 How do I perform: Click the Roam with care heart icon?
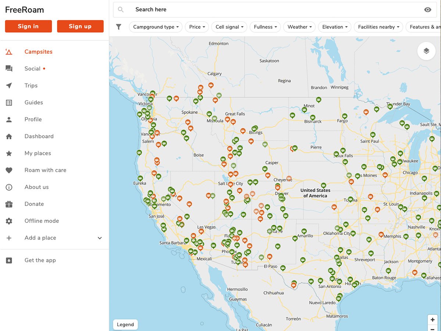[9, 170]
